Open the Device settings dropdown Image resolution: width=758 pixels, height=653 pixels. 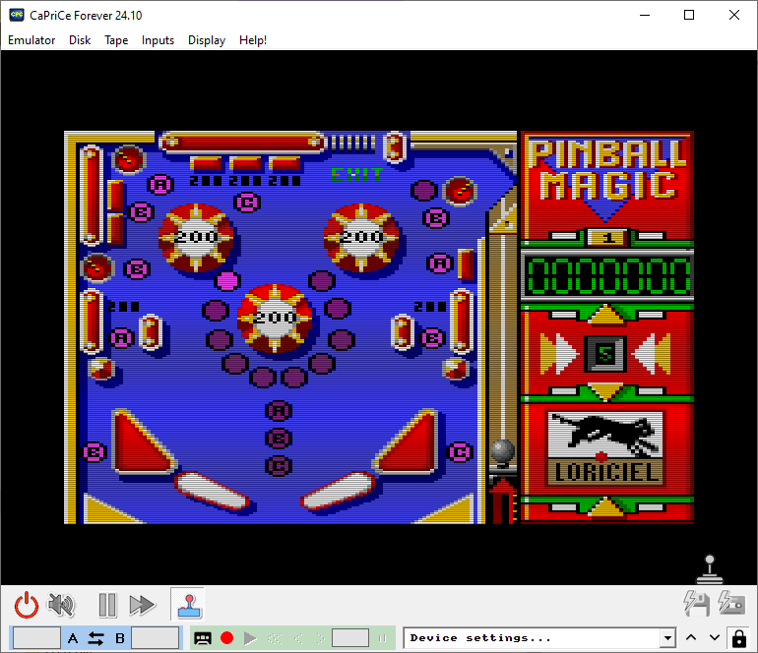click(539, 638)
